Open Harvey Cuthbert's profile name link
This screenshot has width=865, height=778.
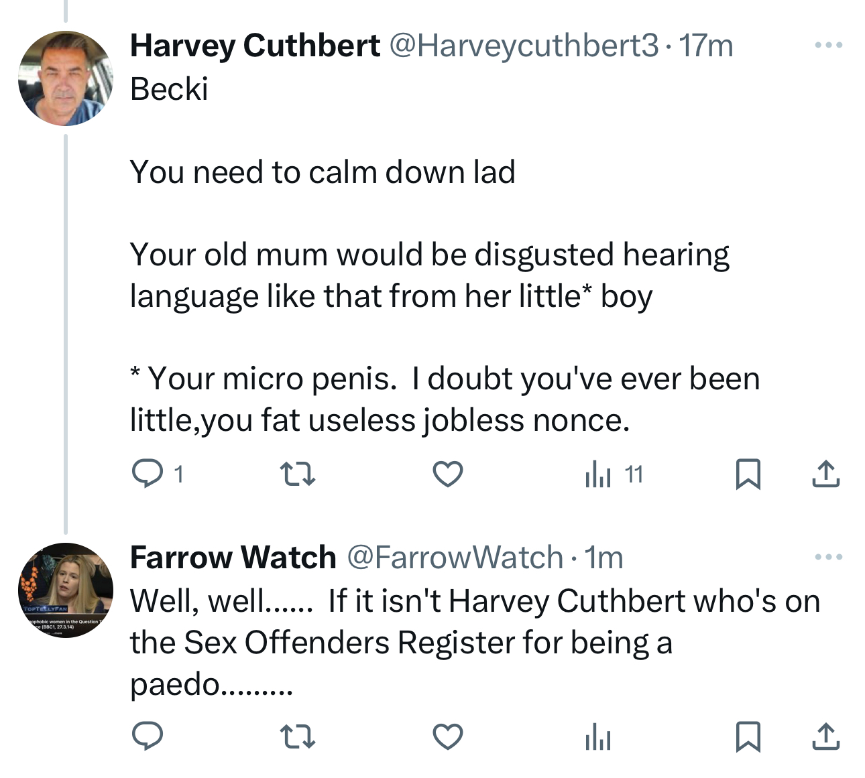pos(255,46)
